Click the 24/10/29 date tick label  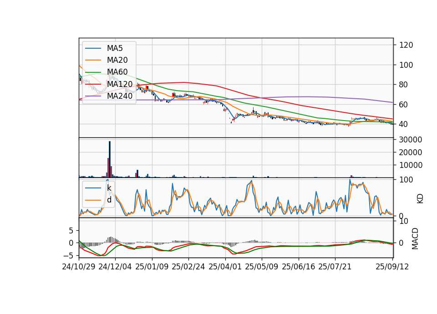79,267
